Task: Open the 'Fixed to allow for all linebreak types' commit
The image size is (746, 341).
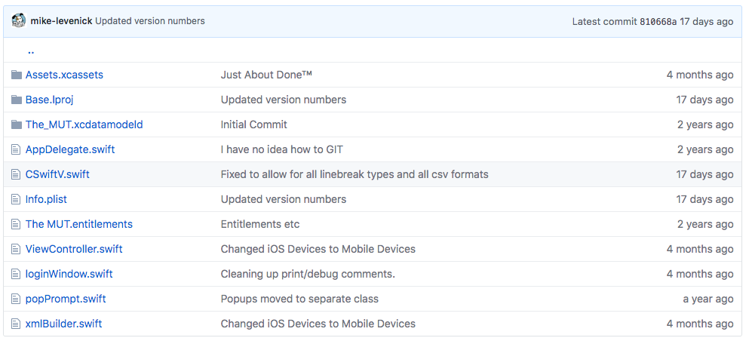Action: (x=355, y=174)
